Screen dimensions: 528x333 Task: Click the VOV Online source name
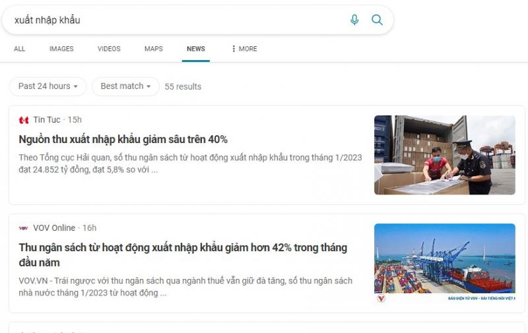point(54,228)
